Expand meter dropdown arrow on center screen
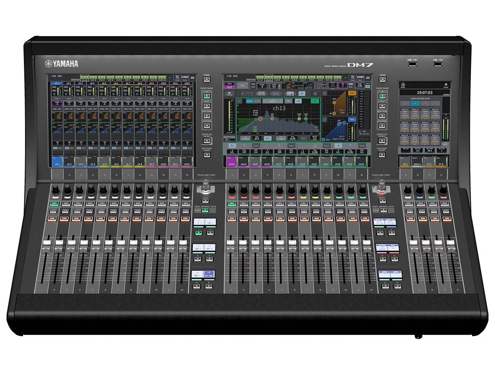Screen dimensions: 495x371 coord(345,78)
